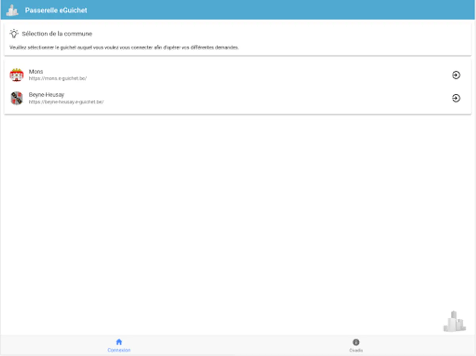Click the mons.e-guichet.be URL link
476x356 pixels.
(x=57, y=78)
